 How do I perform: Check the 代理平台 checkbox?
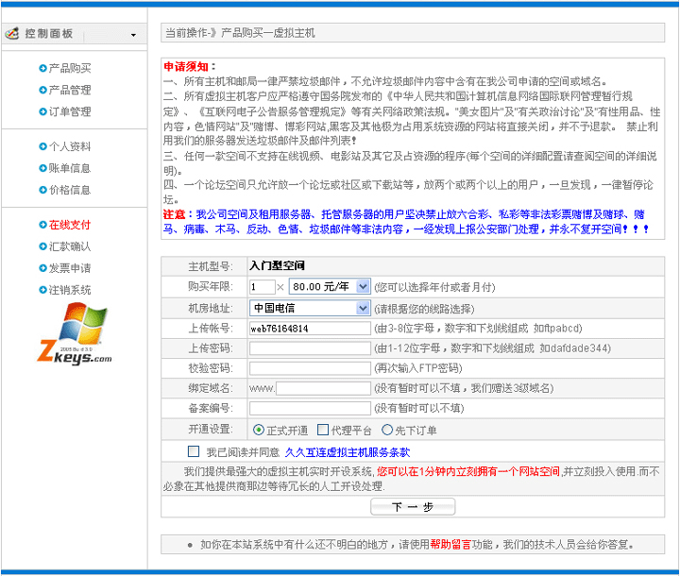(x=323, y=430)
